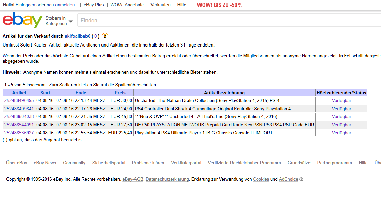Go to Verkaufen in top bar

[x=160, y=5]
